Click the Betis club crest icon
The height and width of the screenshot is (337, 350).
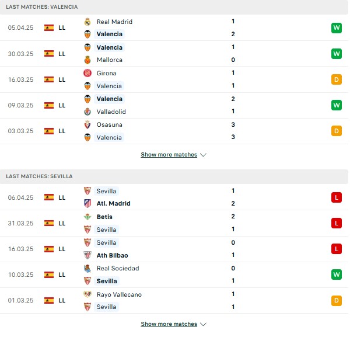pos(87,217)
